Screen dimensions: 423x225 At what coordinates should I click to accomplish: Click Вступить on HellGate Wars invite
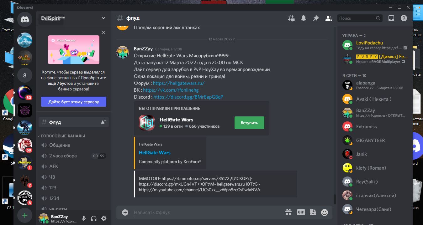[x=249, y=123]
